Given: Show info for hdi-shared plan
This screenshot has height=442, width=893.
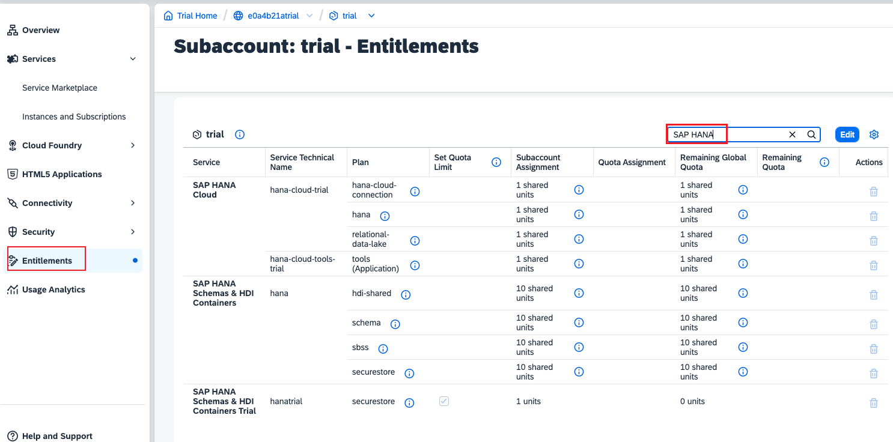Looking at the screenshot, I should 406,294.
